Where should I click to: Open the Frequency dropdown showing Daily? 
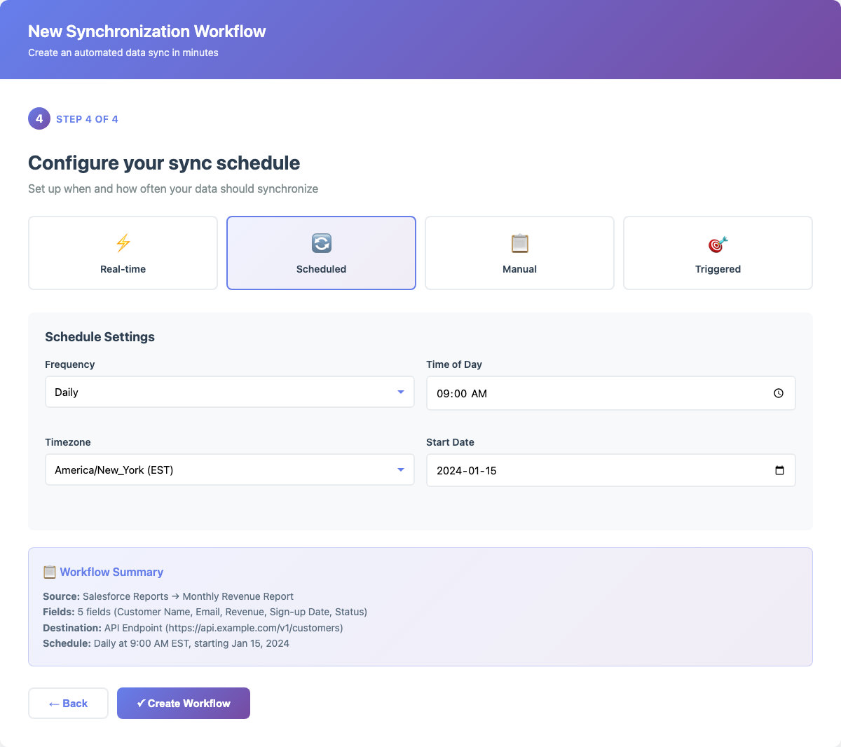tap(229, 392)
